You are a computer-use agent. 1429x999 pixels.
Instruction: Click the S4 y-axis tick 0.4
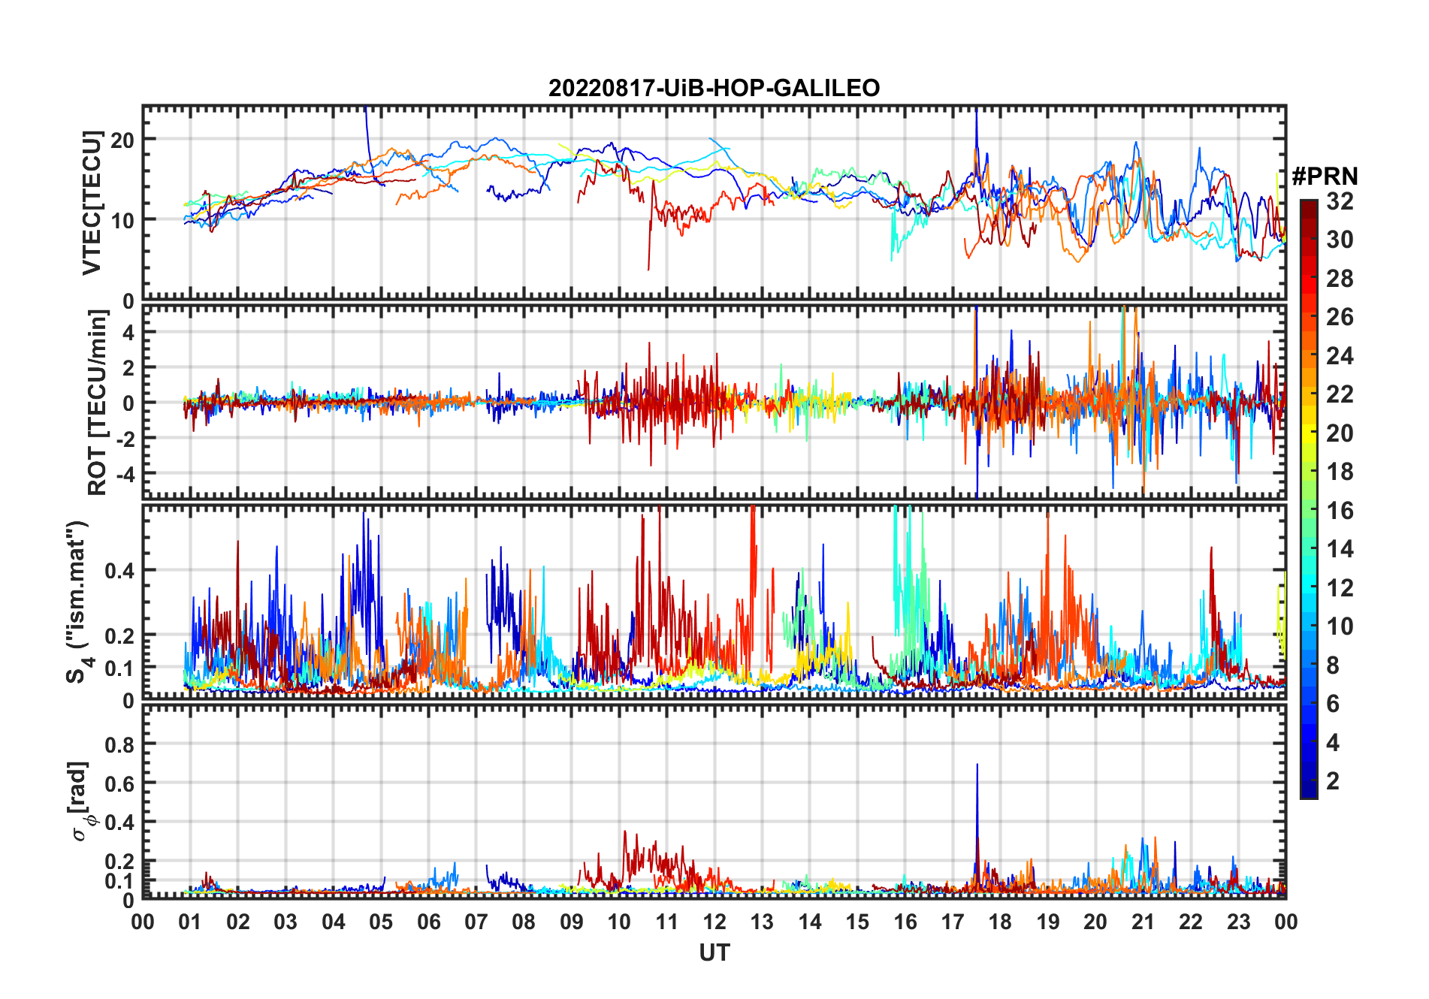pos(119,570)
